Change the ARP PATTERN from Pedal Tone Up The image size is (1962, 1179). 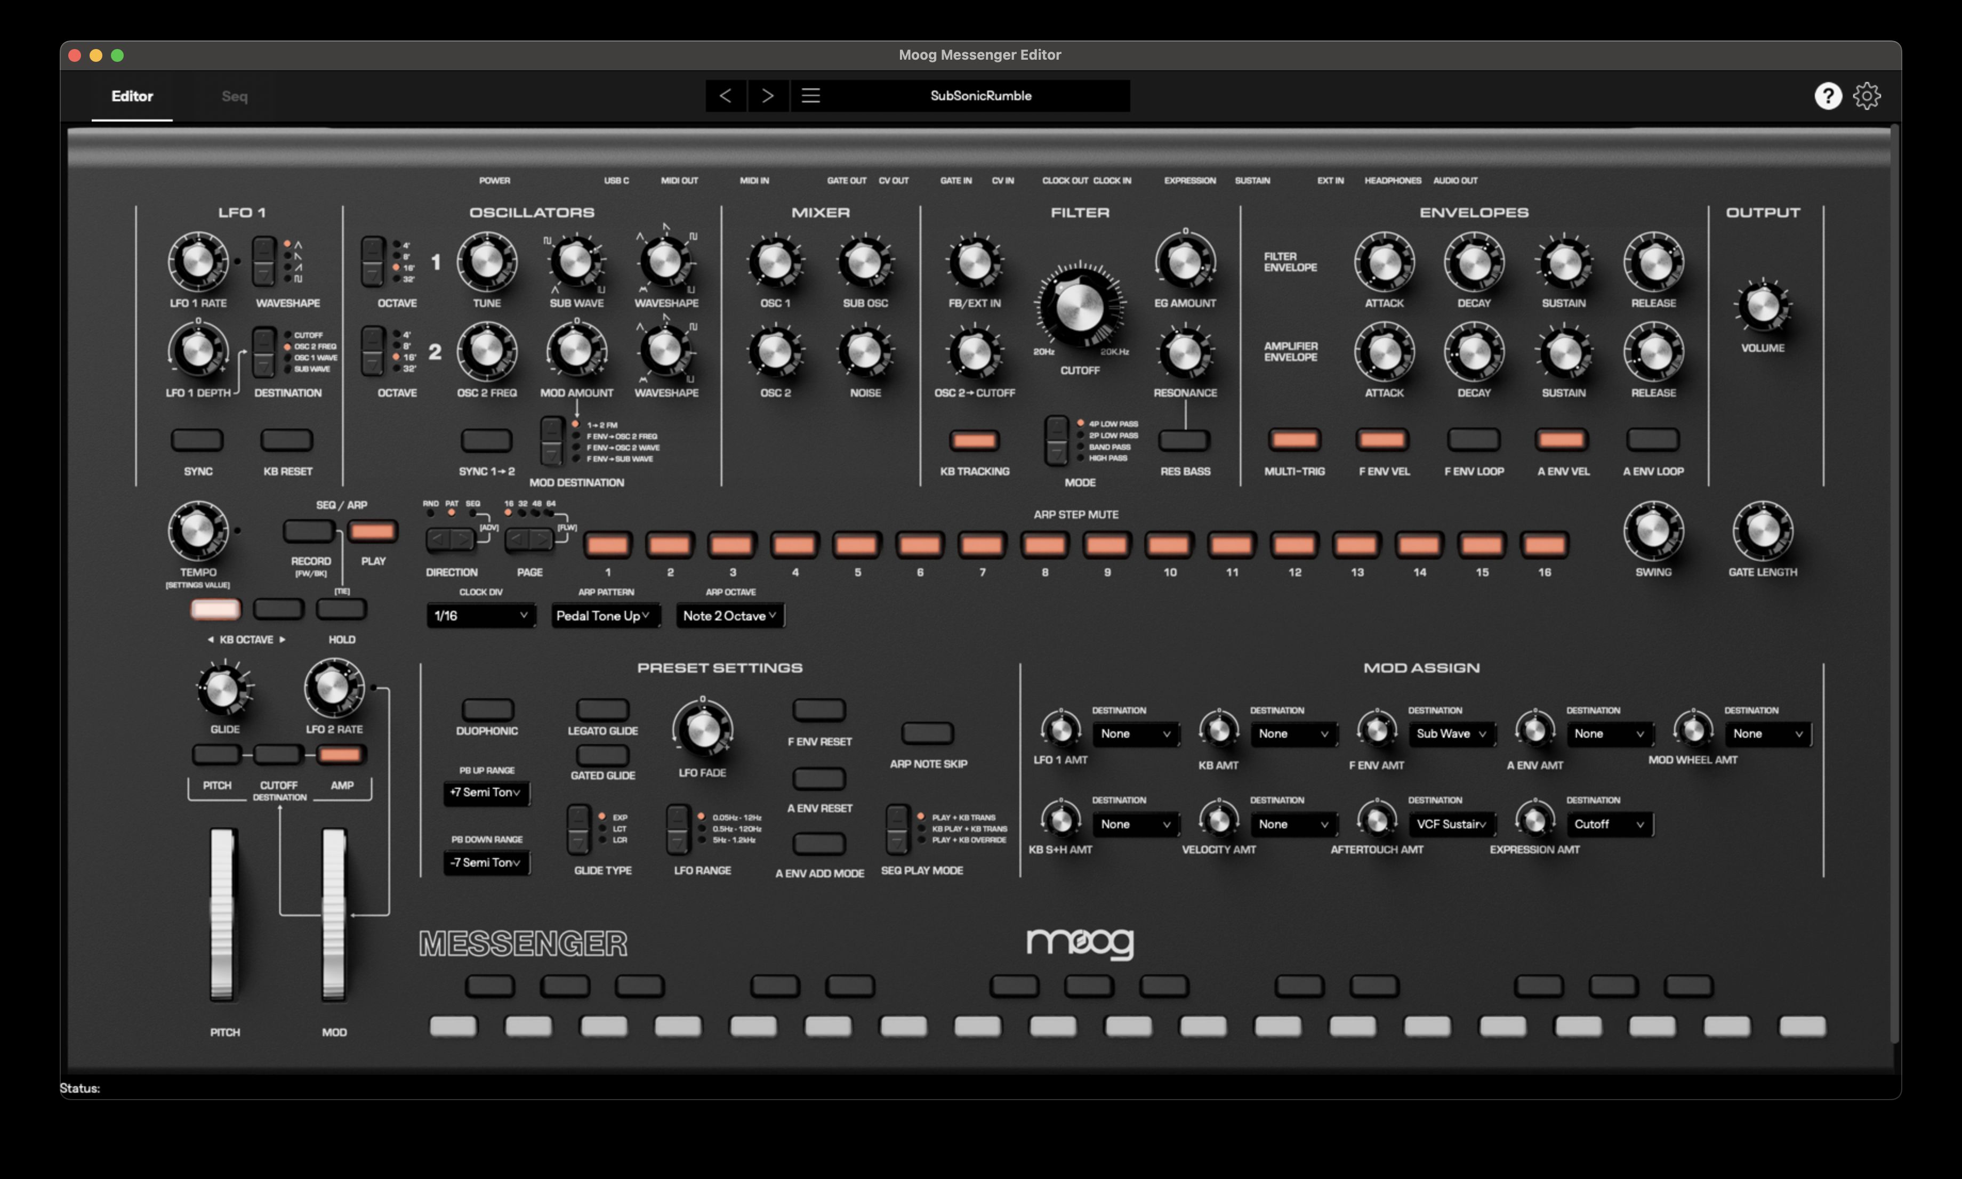[x=606, y=615]
